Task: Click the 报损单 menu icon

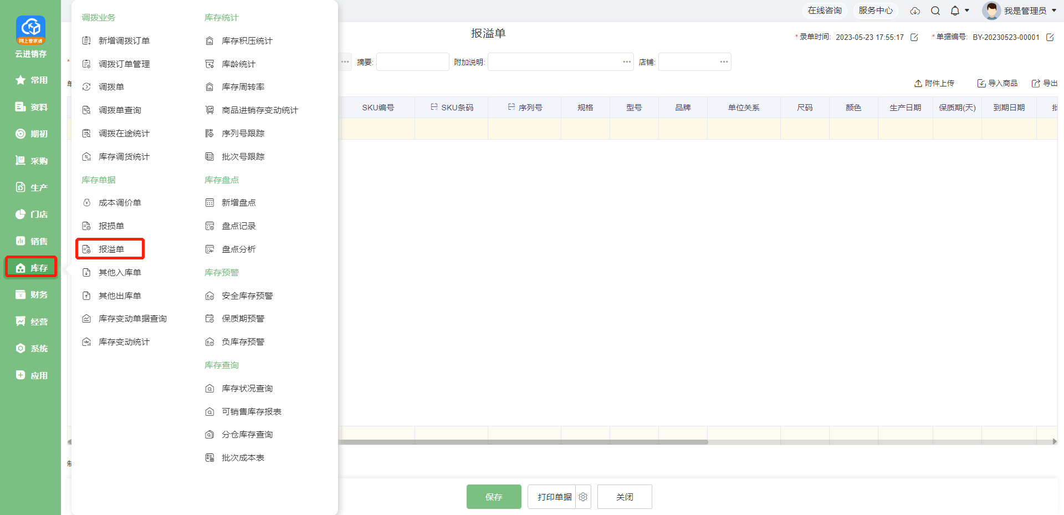Action: click(86, 226)
